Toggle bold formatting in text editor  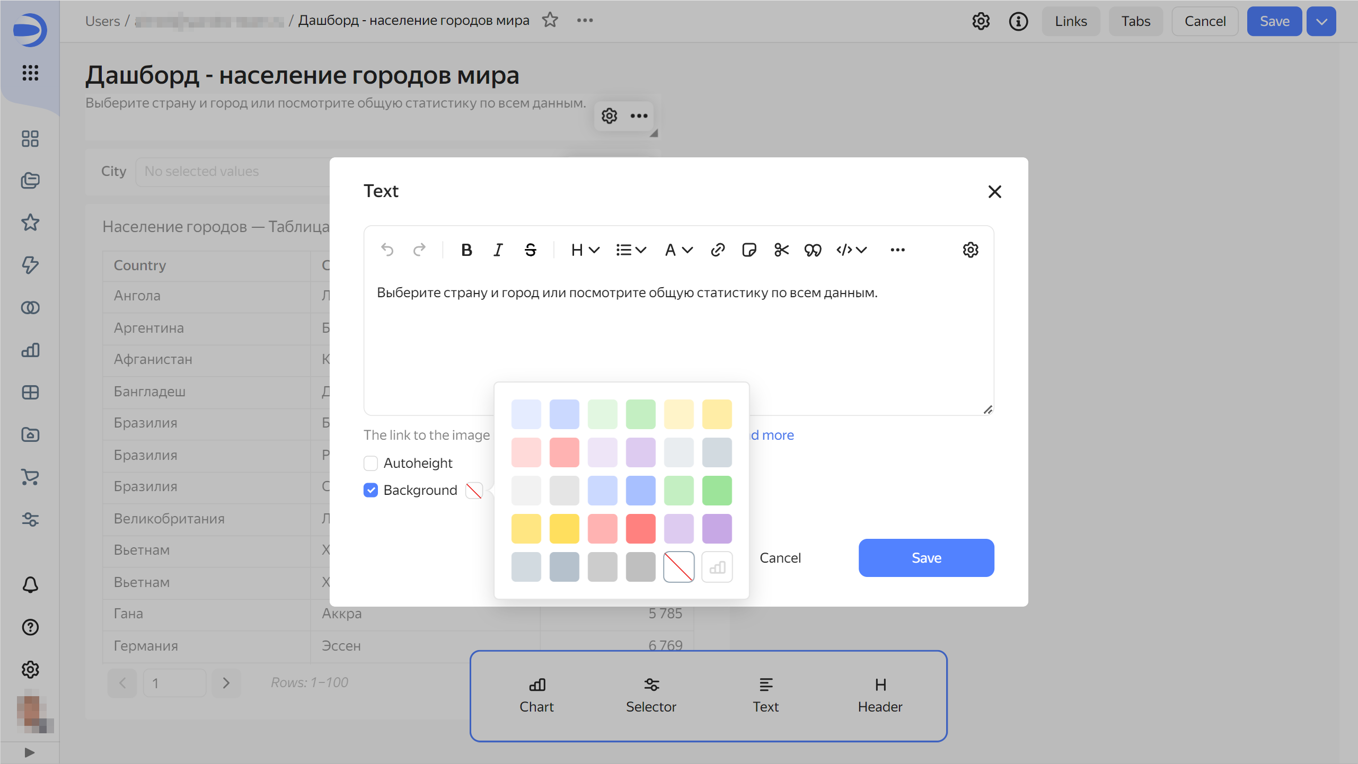click(466, 250)
